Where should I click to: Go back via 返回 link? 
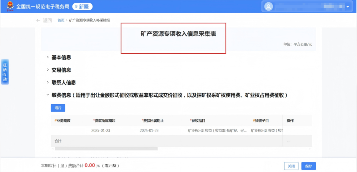point(47,20)
